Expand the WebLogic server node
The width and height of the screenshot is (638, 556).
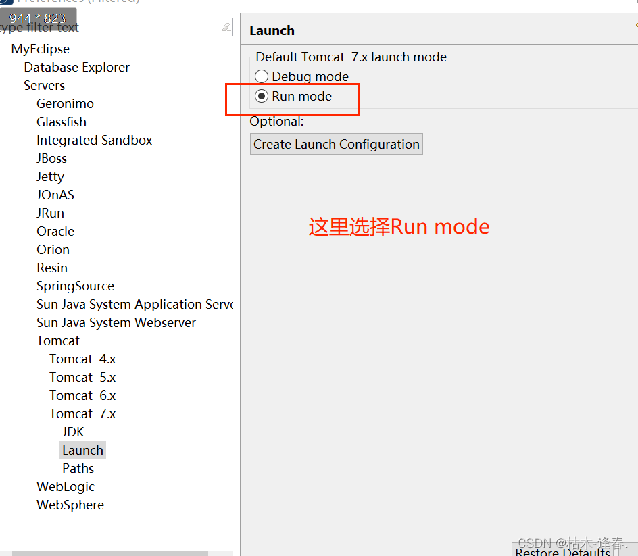click(66, 486)
